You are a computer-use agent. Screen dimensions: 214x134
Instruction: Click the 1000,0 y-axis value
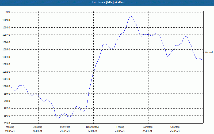click(6, 86)
